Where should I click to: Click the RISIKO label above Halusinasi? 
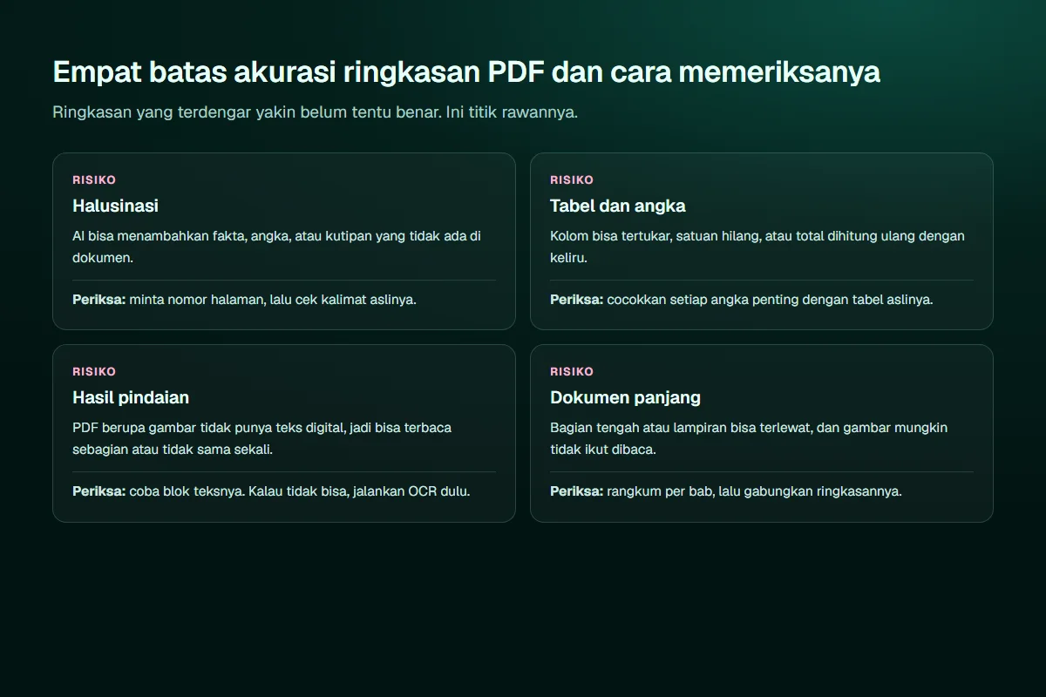pyautogui.click(x=94, y=179)
